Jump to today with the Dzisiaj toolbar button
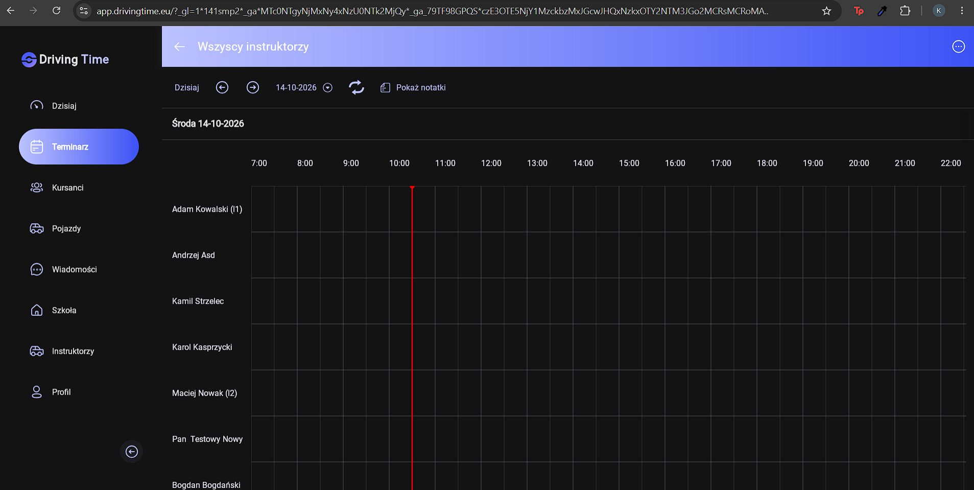 click(187, 88)
